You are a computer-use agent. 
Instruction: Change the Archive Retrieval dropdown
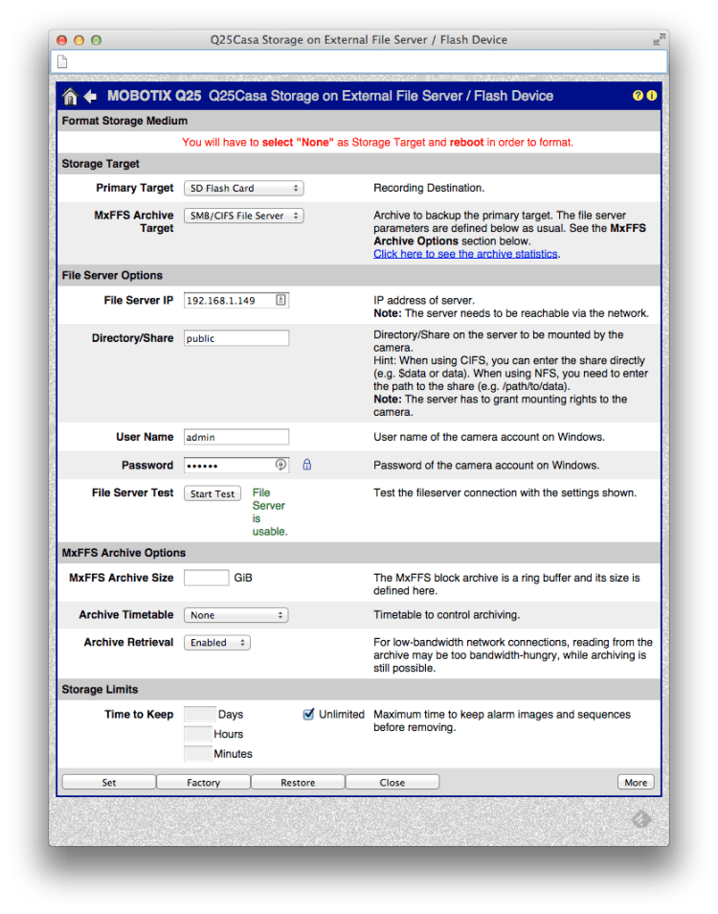click(x=216, y=643)
